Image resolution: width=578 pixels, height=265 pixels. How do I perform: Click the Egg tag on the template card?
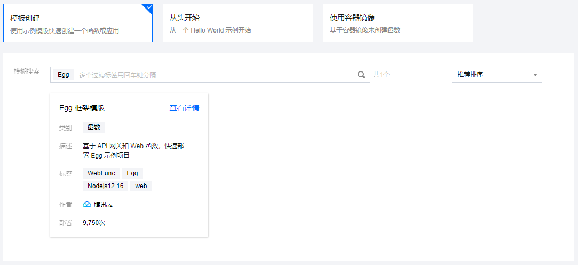pos(132,173)
